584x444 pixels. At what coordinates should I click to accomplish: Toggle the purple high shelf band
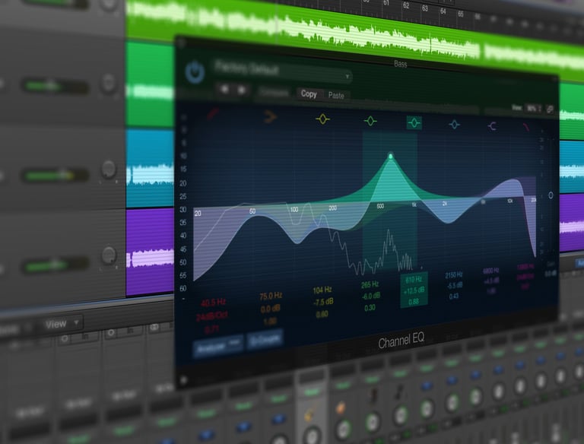point(492,126)
